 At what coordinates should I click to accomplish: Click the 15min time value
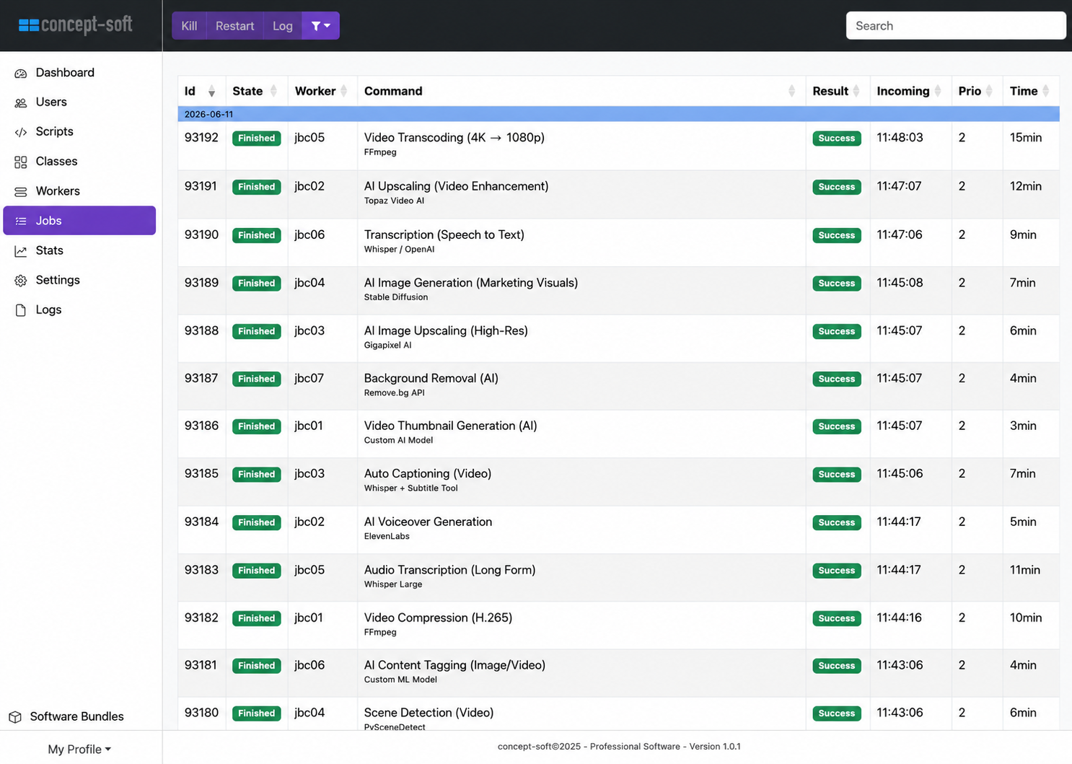click(1026, 138)
